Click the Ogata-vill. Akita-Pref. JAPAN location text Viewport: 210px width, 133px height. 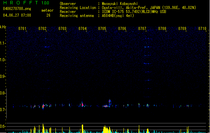149,8
